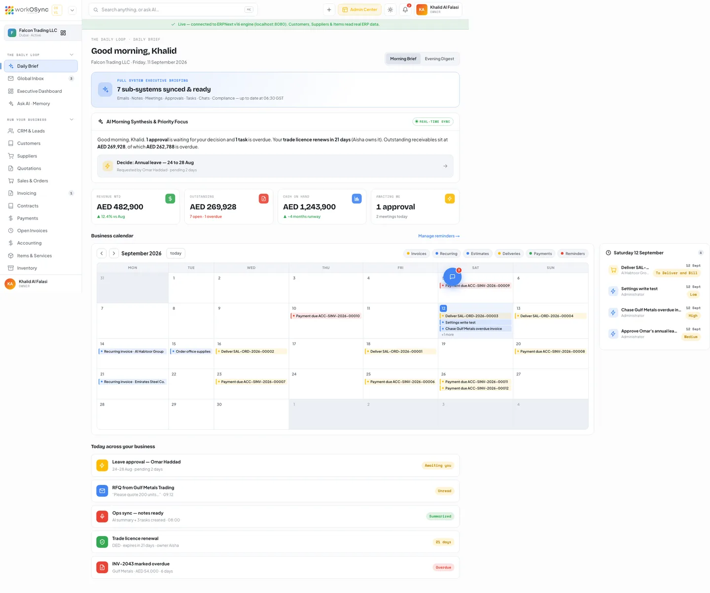Open Executive Dashboard from the sidebar
The width and height of the screenshot is (710, 593).
click(x=41, y=91)
